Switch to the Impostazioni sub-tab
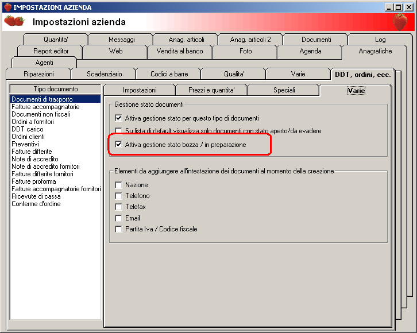 click(x=140, y=90)
